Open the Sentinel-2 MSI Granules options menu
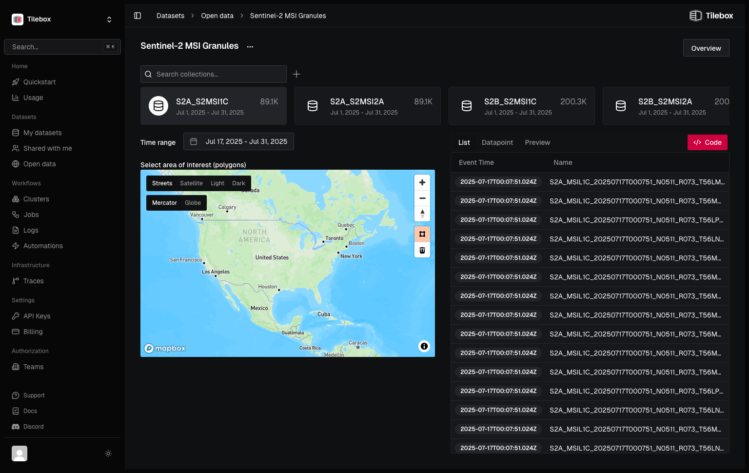Viewport: 749px width, 473px height. [x=250, y=46]
